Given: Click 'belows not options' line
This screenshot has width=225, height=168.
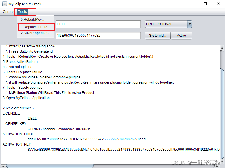Looking at the screenshot, I should click(x=18, y=67).
